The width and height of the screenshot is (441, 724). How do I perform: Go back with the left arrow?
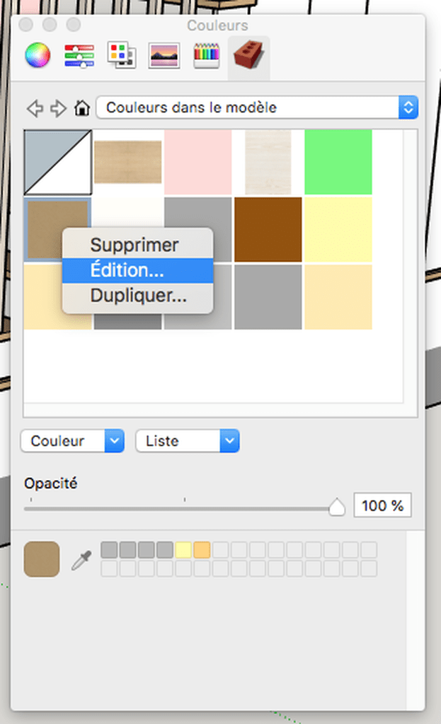[x=35, y=108]
